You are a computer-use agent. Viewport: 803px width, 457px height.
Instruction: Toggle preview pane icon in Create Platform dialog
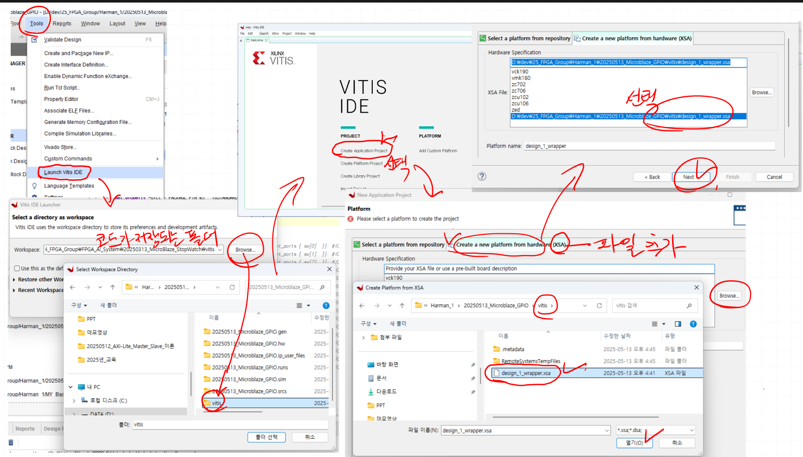[678, 324]
